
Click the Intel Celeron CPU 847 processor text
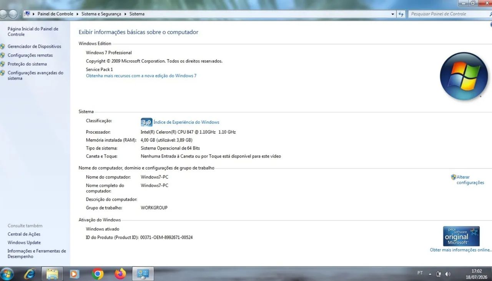click(x=188, y=132)
